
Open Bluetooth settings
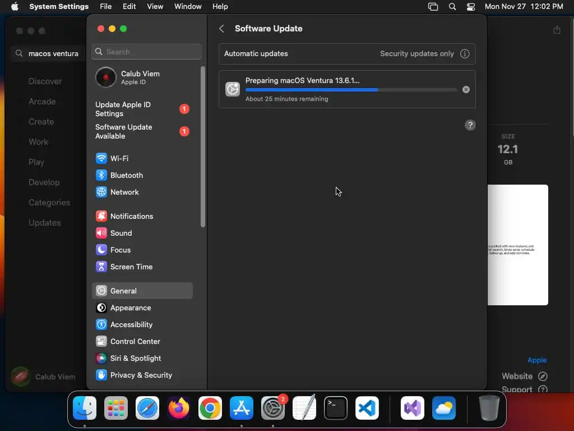(x=142, y=175)
